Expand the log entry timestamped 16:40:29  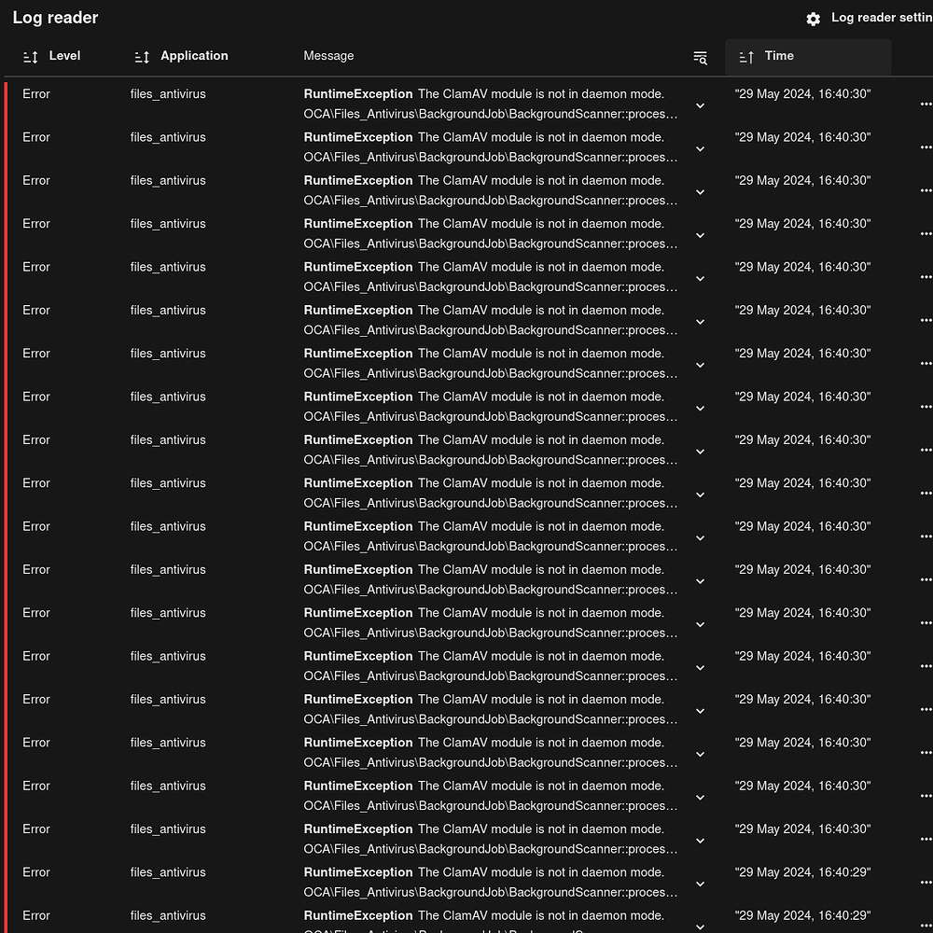click(x=700, y=883)
